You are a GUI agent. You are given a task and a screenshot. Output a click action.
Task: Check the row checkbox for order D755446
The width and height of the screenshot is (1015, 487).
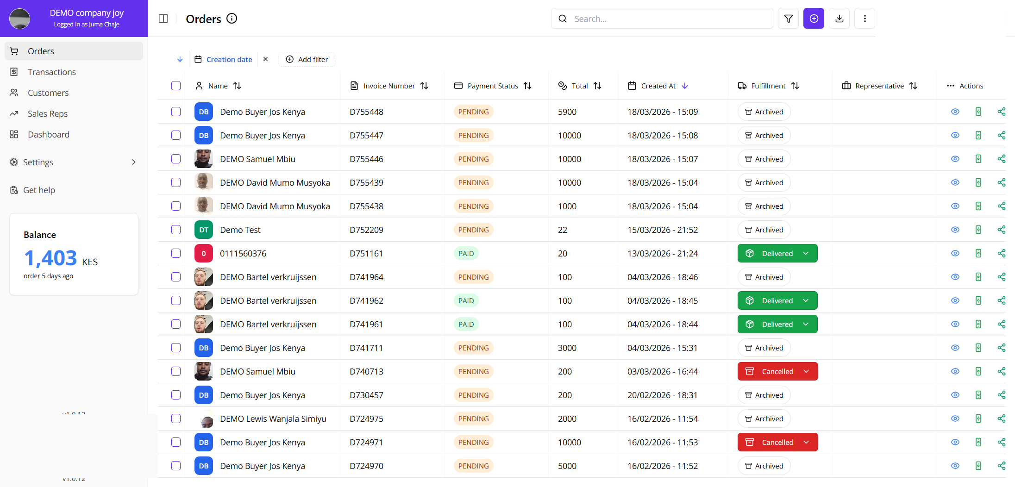(175, 159)
